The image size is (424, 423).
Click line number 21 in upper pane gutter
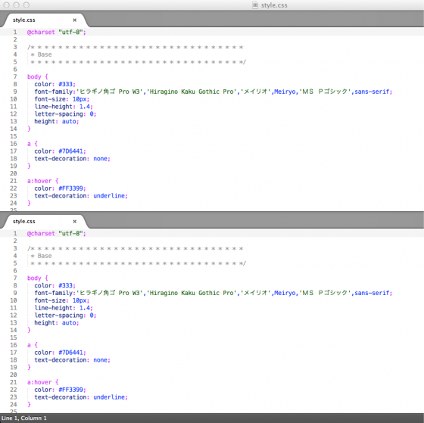tap(14, 181)
